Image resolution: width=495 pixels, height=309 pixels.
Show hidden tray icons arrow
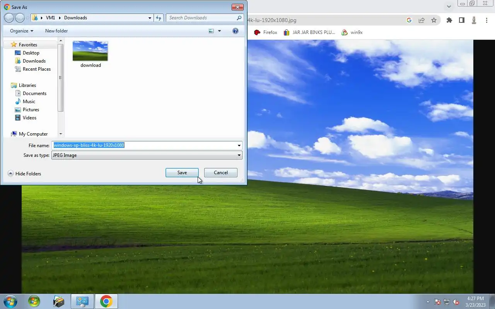(428, 302)
